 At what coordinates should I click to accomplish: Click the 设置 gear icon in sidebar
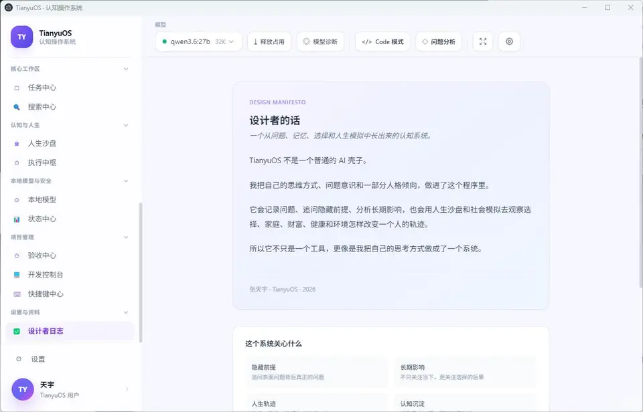click(19, 359)
